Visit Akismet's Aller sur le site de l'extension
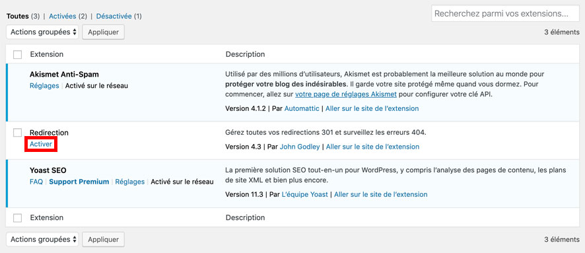This screenshot has height=253, width=585. (372, 108)
